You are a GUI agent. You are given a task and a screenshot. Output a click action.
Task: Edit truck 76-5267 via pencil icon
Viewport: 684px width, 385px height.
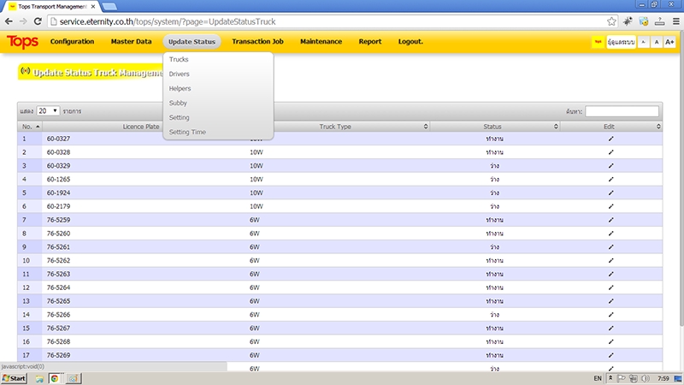click(610, 329)
